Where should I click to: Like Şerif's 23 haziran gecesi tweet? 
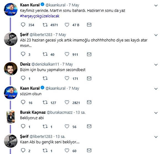[x=67, y=54]
